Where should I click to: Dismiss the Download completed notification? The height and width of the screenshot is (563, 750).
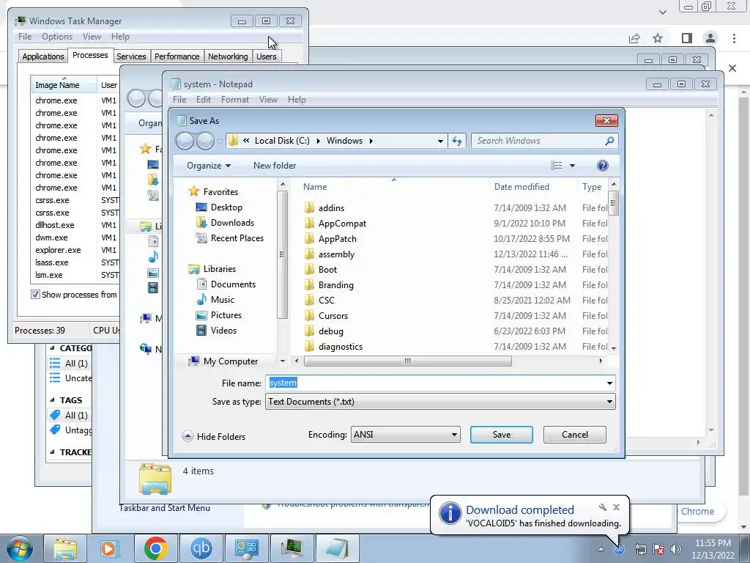click(x=616, y=507)
